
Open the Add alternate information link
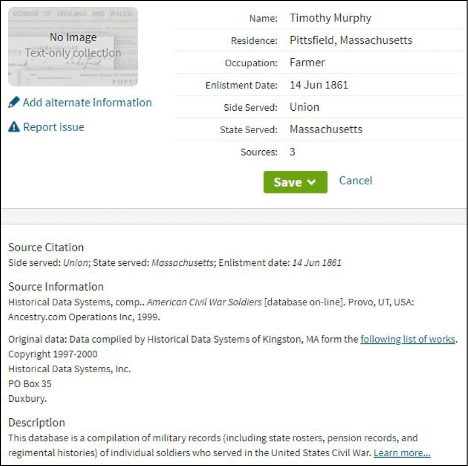click(x=87, y=103)
